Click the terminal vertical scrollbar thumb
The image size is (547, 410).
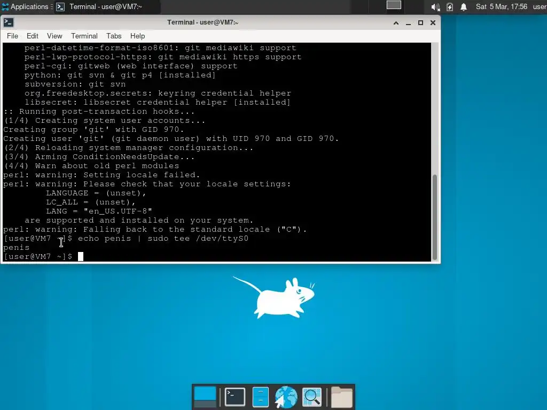click(x=435, y=217)
